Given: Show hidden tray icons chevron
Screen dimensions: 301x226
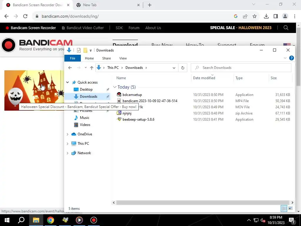Looking at the screenshot, I should [249, 220].
